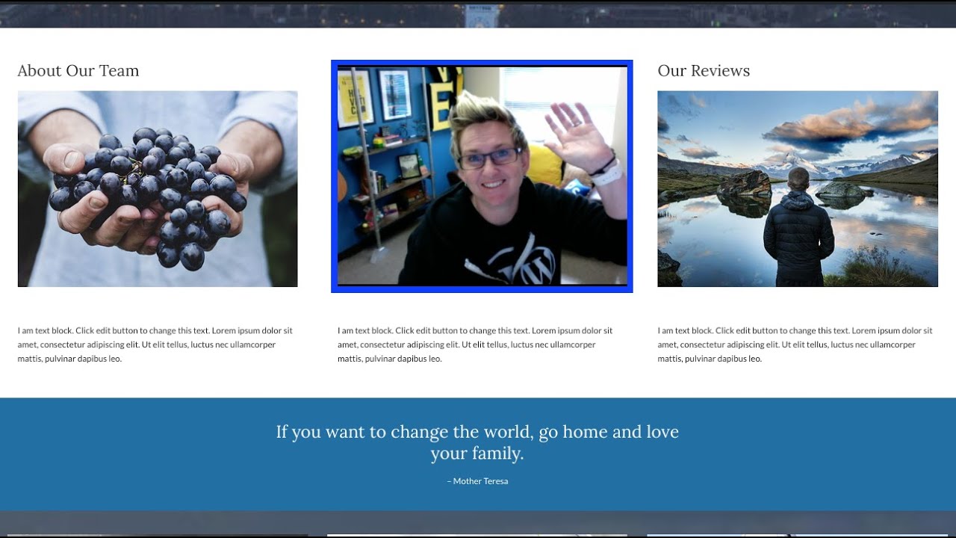Select the Our Reviews heading

pyautogui.click(x=704, y=71)
